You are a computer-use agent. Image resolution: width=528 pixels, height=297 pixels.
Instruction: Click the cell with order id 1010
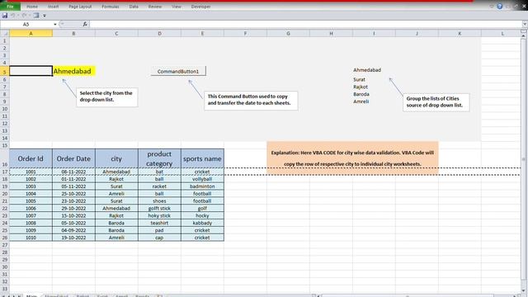[x=31, y=238]
